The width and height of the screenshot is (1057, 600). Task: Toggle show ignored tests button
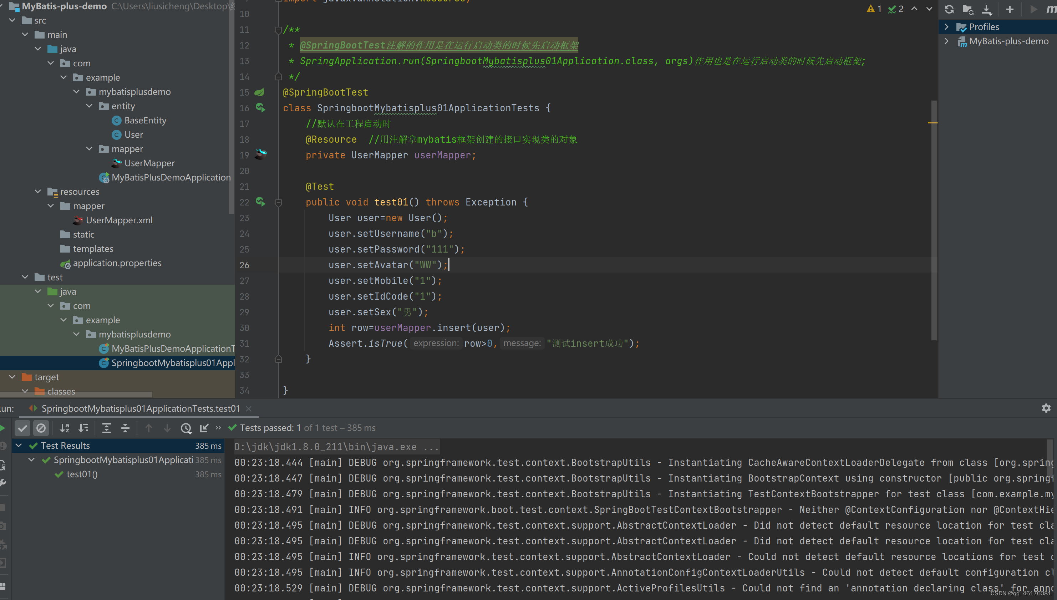(41, 428)
